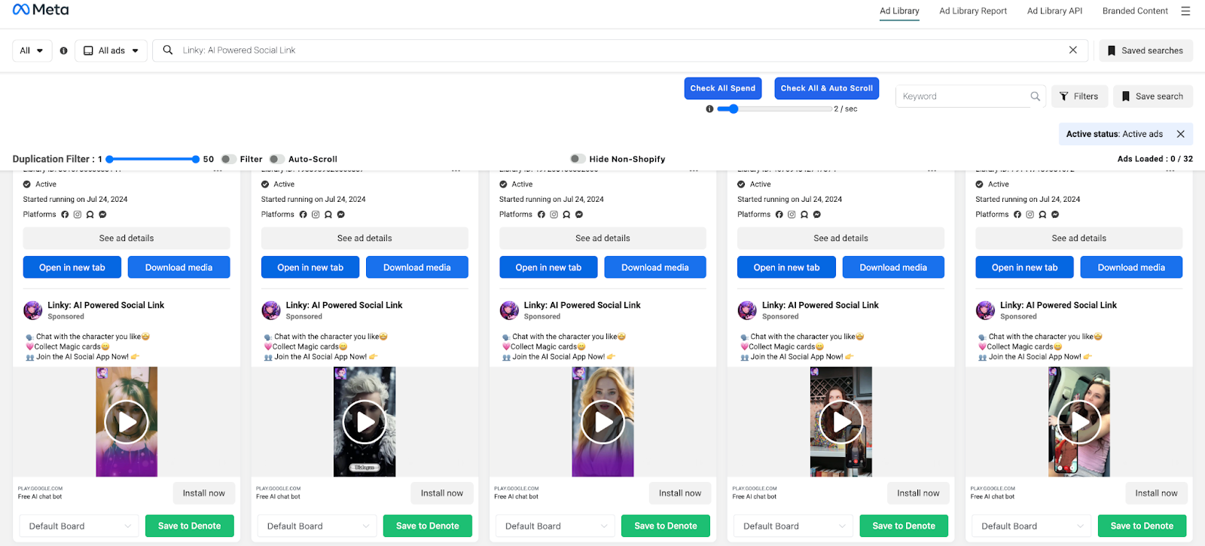Open the All category dropdown
This screenshot has height=546, width=1205.
(32, 50)
